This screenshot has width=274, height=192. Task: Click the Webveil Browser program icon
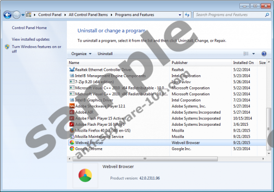pyautogui.click(x=72, y=143)
